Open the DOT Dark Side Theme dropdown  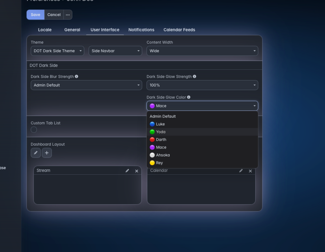57,51
